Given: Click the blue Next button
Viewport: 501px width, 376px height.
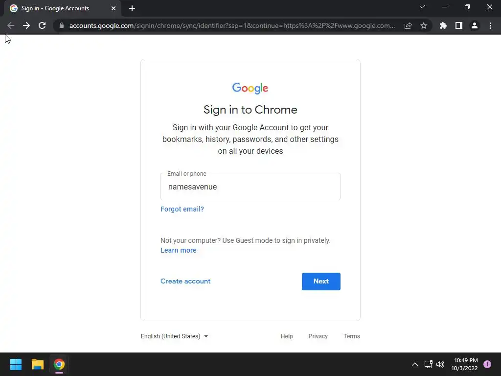Looking at the screenshot, I should (x=321, y=282).
